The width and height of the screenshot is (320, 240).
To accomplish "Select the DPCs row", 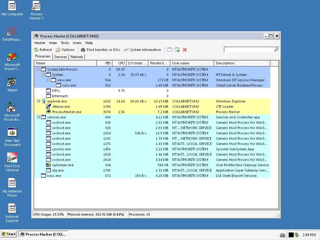I will [152, 91].
